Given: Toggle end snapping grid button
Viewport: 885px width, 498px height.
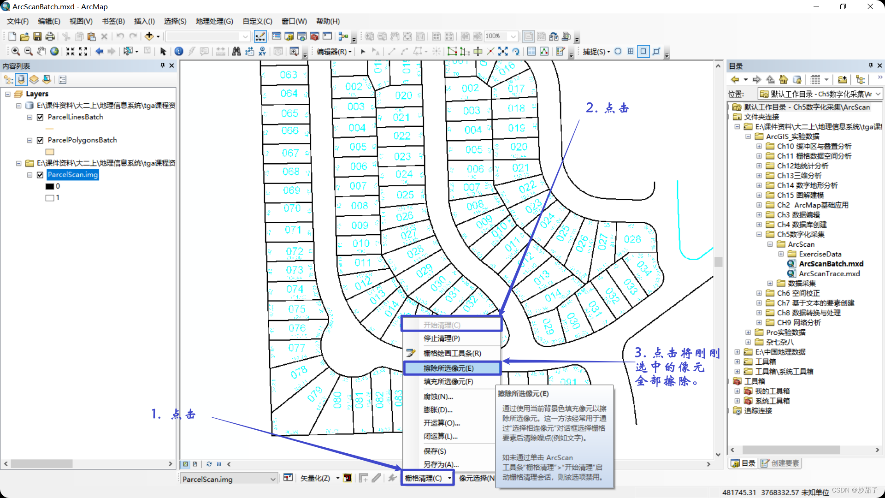Looking at the screenshot, I should (631, 51).
